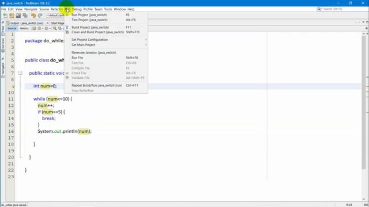This screenshot has width=369, height=207.
Task: Open the Tools menu
Action: tap(108, 9)
